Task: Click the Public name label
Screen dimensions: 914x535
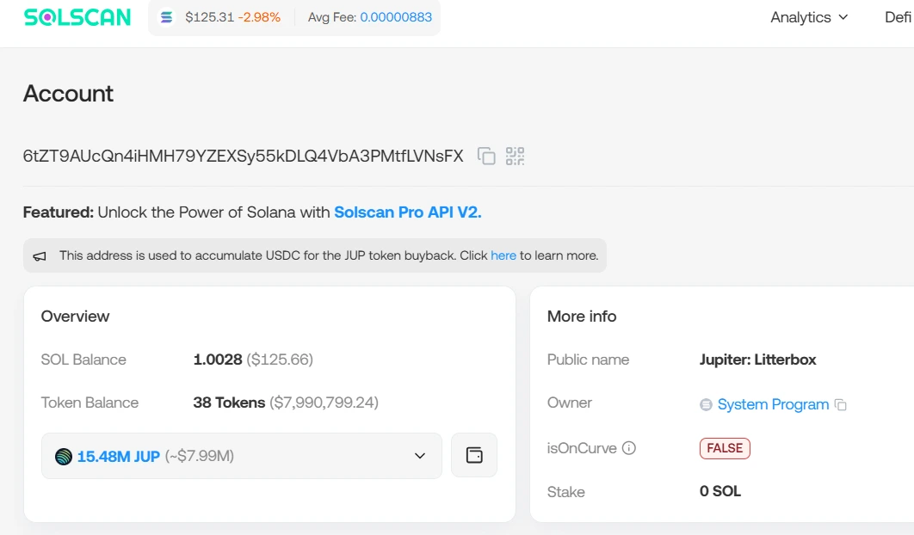Action: coord(588,360)
